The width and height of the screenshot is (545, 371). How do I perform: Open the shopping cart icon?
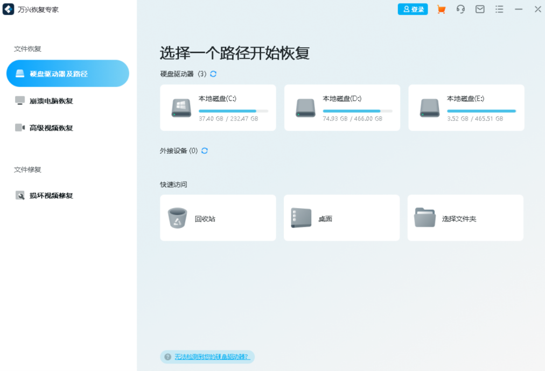[x=441, y=9]
